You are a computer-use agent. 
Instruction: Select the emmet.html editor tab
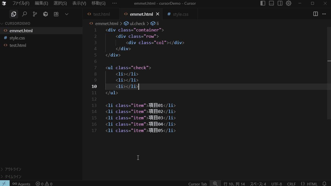[x=141, y=14]
